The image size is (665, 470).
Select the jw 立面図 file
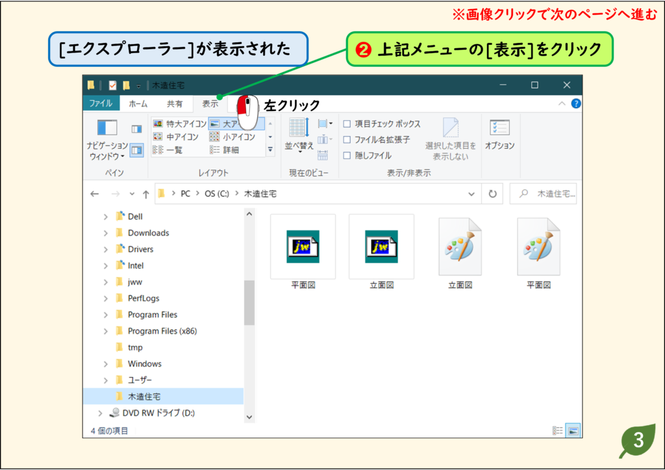[381, 253]
